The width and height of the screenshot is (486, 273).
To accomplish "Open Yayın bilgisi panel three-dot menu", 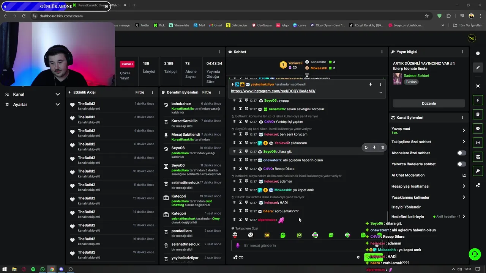I will (x=462, y=52).
